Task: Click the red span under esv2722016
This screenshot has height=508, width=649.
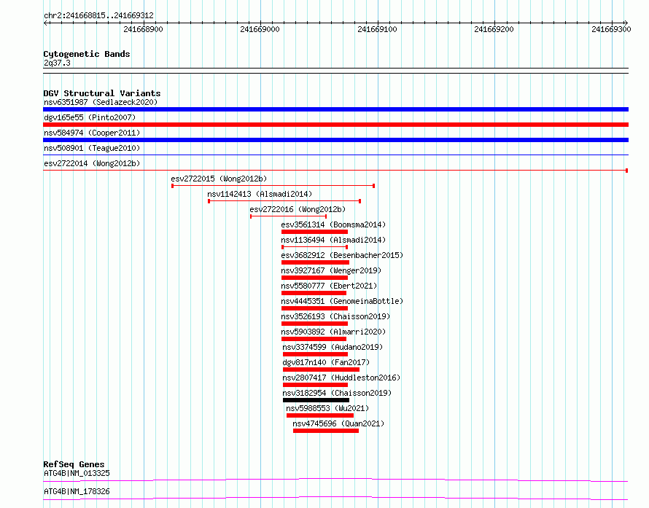Action: tap(289, 216)
